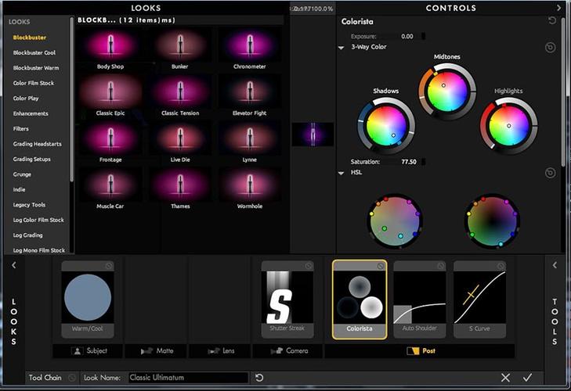Open the Grading Headstarts category
The width and height of the screenshot is (571, 391).
pyautogui.click(x=37, y=144)
